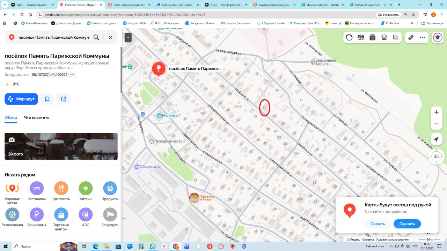Click the graduation cap profile icon
The width and height of the screenshot is (447, 251).
coord(438,37)
